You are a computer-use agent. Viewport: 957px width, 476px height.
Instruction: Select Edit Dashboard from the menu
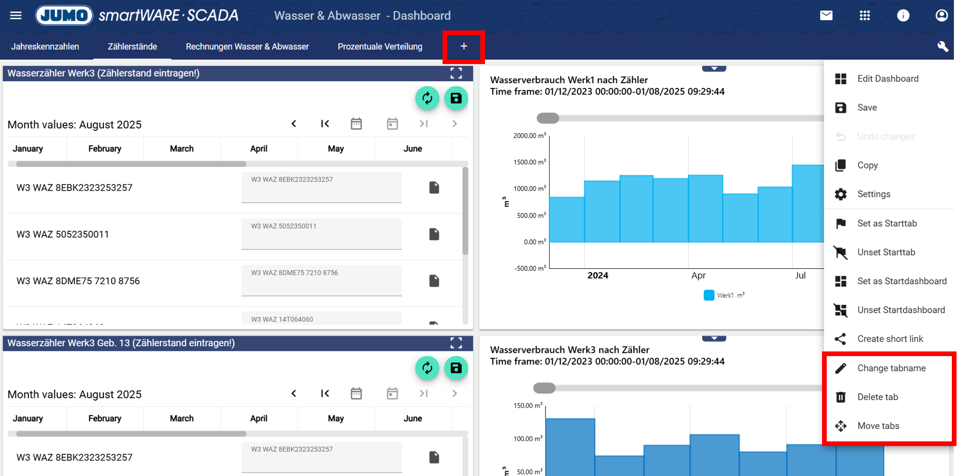point(887,79)
